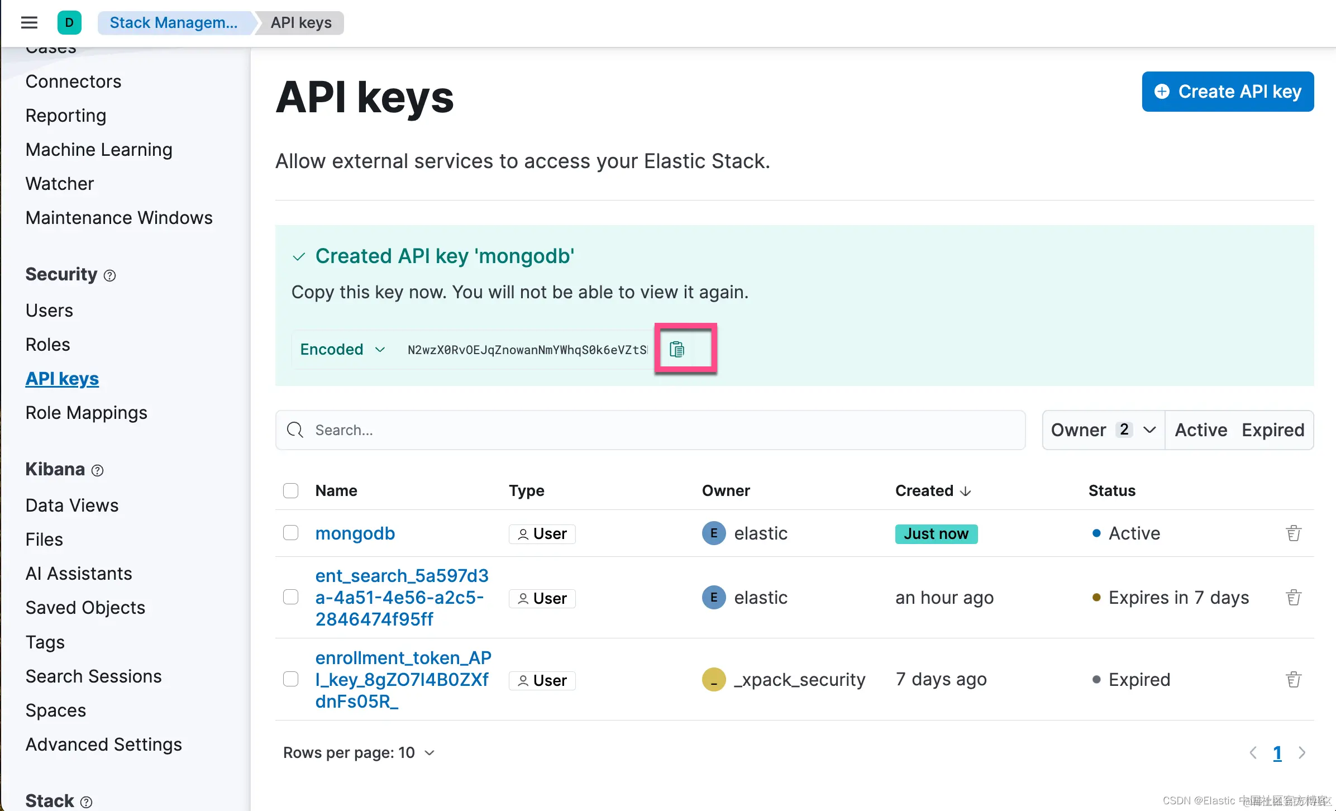Click the Security section help icon
Screen dimensions: 1336x811
click(x=110, y=275)
